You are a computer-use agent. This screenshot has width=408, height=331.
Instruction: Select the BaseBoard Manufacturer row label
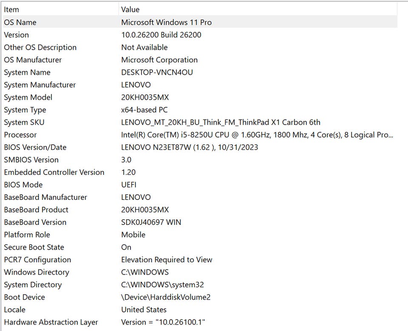[45, 197]
